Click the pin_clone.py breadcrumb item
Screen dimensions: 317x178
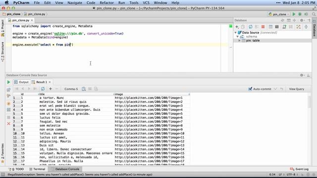35,14
